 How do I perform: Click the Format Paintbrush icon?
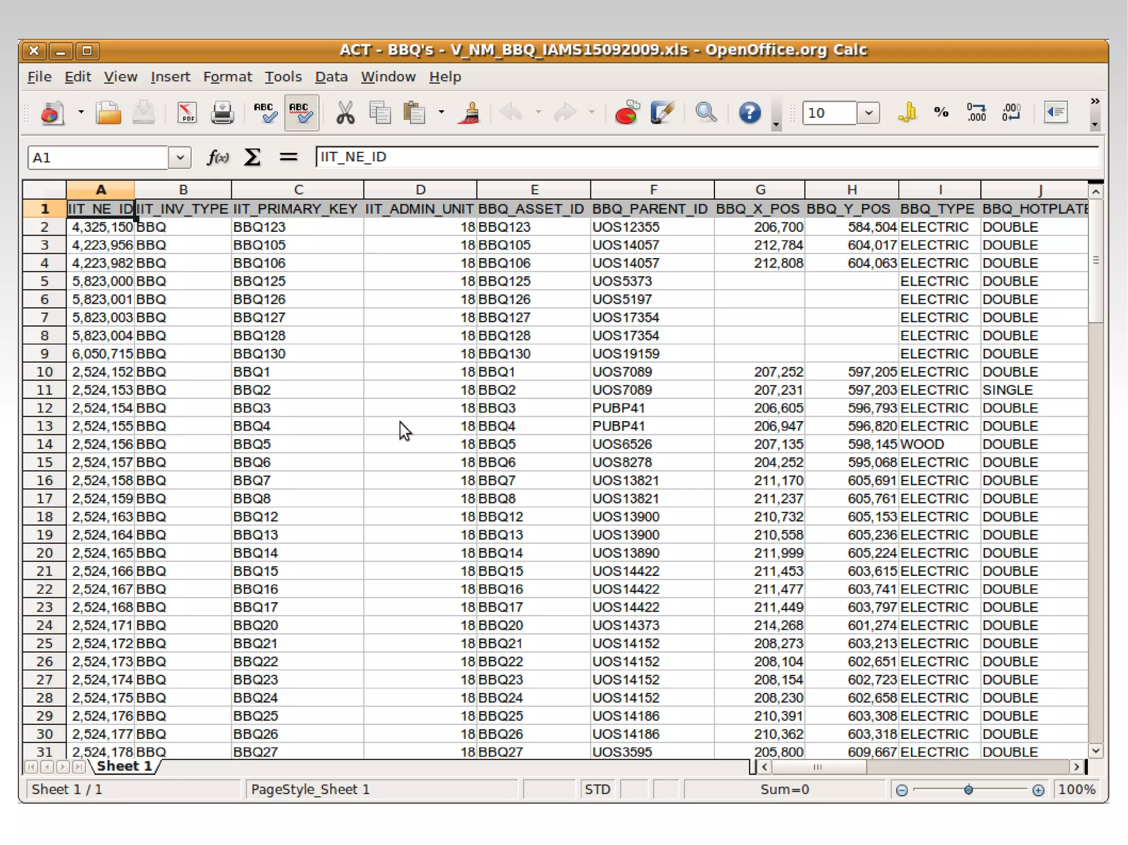pyautogui.click(x=469, y=113)
